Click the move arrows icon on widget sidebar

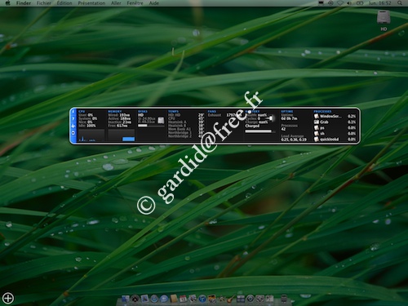tap(73, 126)
